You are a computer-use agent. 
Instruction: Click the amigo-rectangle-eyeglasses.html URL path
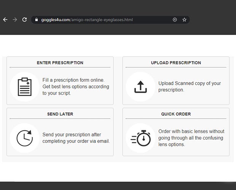coord(101,20)
